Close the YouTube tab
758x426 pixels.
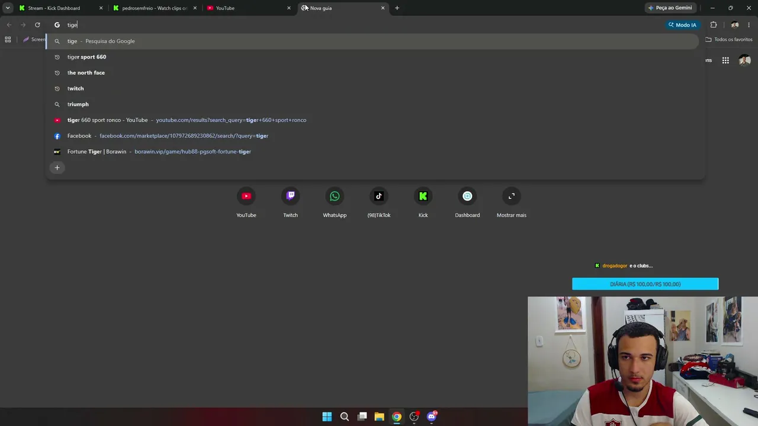click(289, 8)
